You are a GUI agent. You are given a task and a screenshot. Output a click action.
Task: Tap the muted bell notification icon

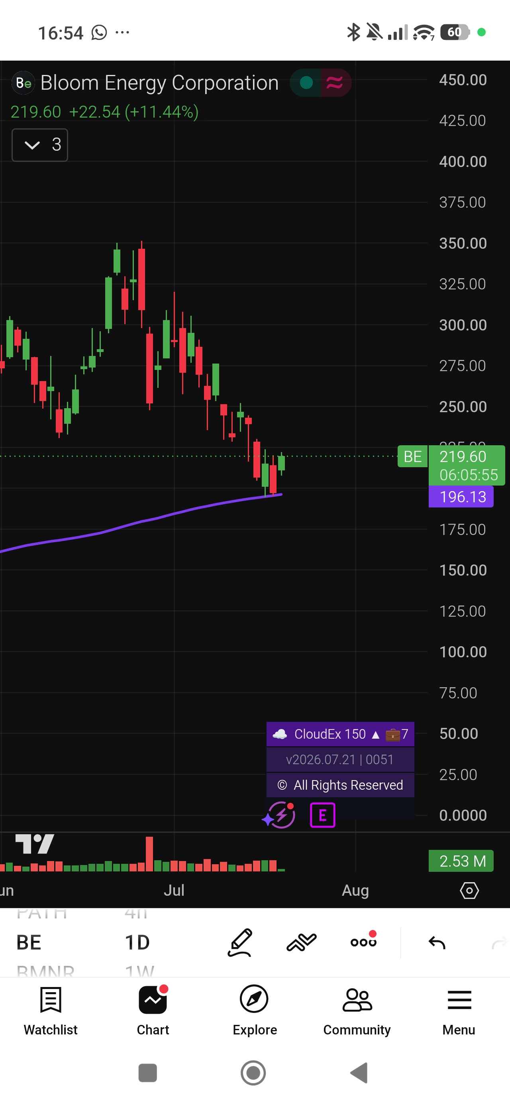375,32
